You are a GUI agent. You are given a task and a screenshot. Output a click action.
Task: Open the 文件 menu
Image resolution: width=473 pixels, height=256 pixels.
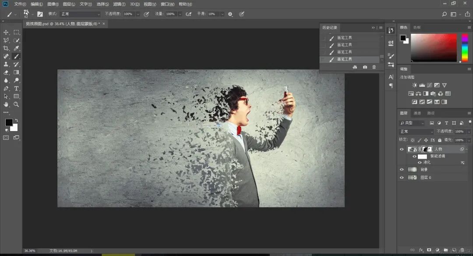click(x=20, y=4)
